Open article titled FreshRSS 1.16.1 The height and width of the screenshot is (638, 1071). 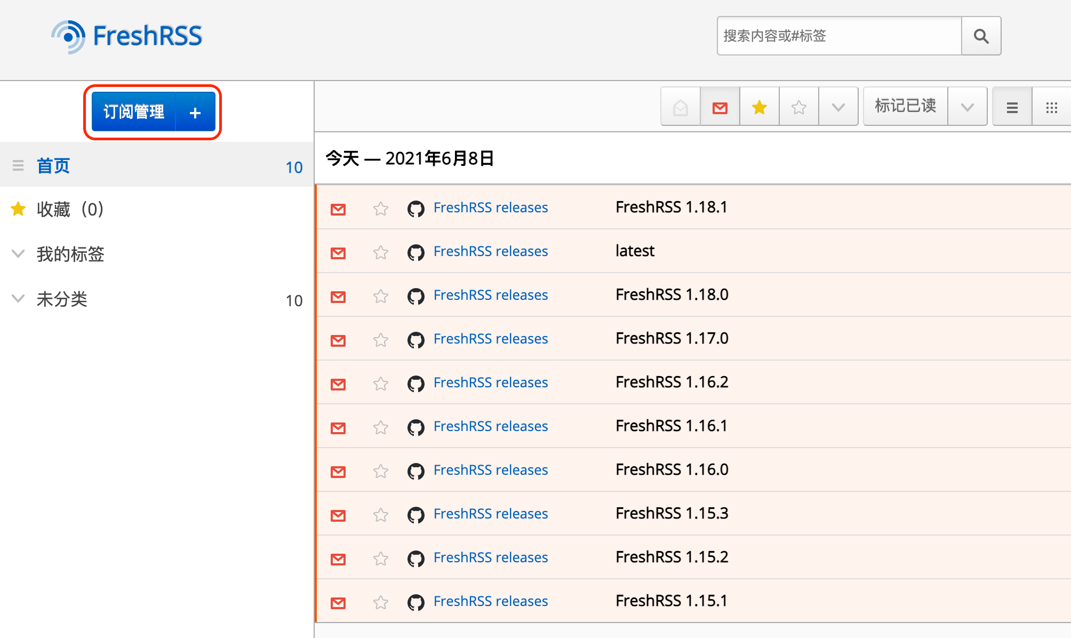672,426
